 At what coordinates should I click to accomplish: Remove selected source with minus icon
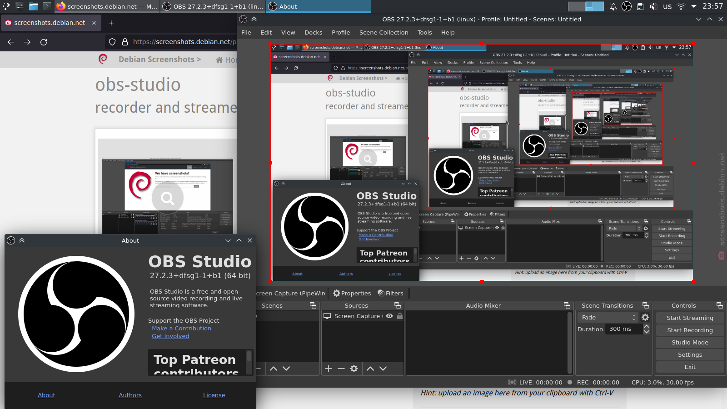(x=341, y=369)
